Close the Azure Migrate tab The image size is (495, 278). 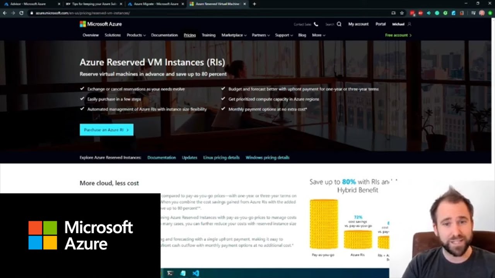click(183, 4)
